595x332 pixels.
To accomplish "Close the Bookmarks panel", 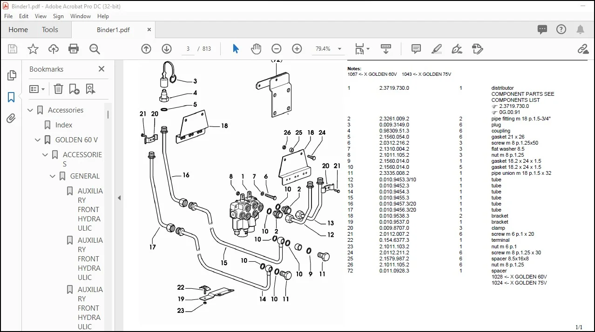I will pos(101,69).
